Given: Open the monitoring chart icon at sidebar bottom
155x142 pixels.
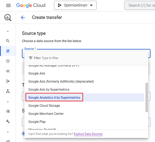Looking at the screenshot, I should click(x=8, y=141).
